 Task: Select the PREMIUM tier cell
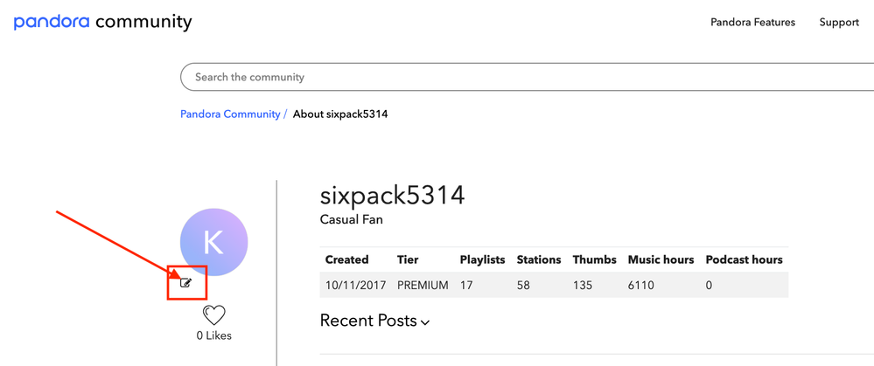(x=423, y=286)
